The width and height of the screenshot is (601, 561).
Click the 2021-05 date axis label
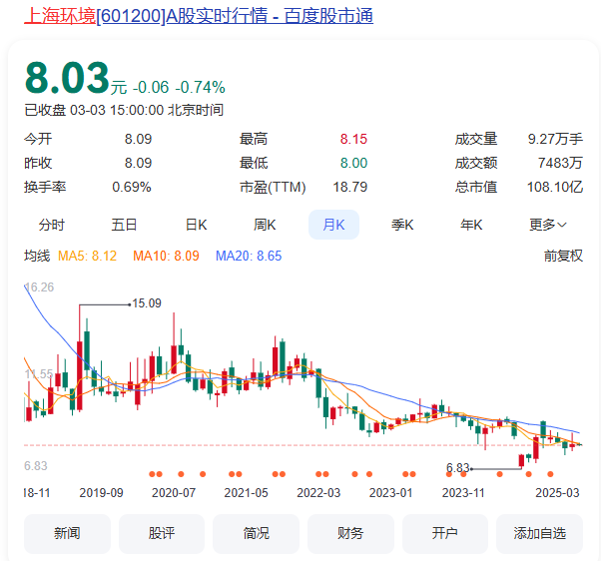(x=246, y=493)
